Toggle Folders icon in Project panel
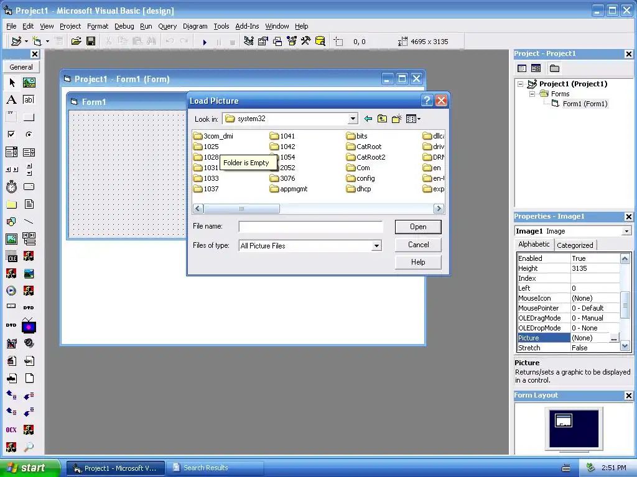The height and width of the screenshot is (477, 637). pyautogui.click(x=554, y=68)
